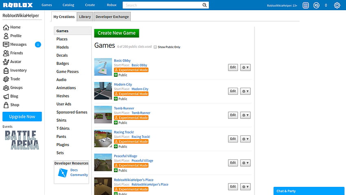Click the Friends icon in sidebar

[6, 53]
